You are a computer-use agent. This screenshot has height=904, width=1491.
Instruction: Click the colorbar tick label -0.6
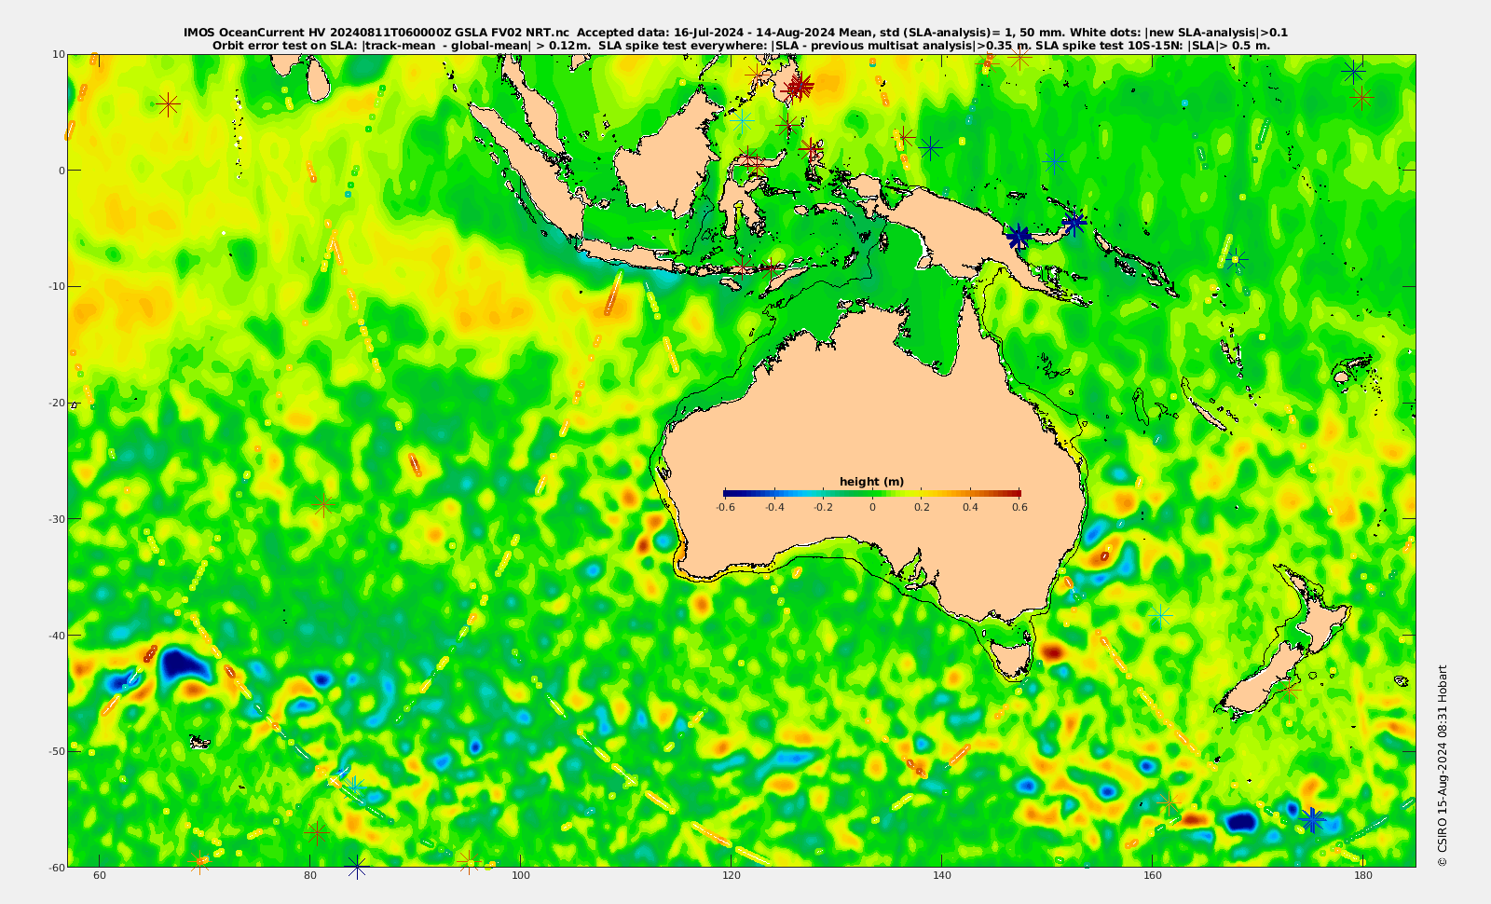725,507
